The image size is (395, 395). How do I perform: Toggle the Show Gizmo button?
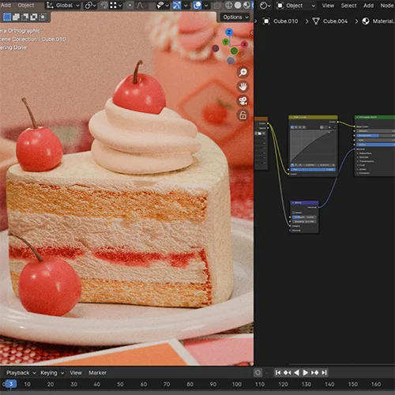177,6
